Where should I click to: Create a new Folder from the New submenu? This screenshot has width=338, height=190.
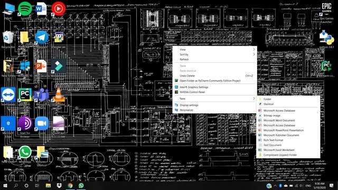288,99
